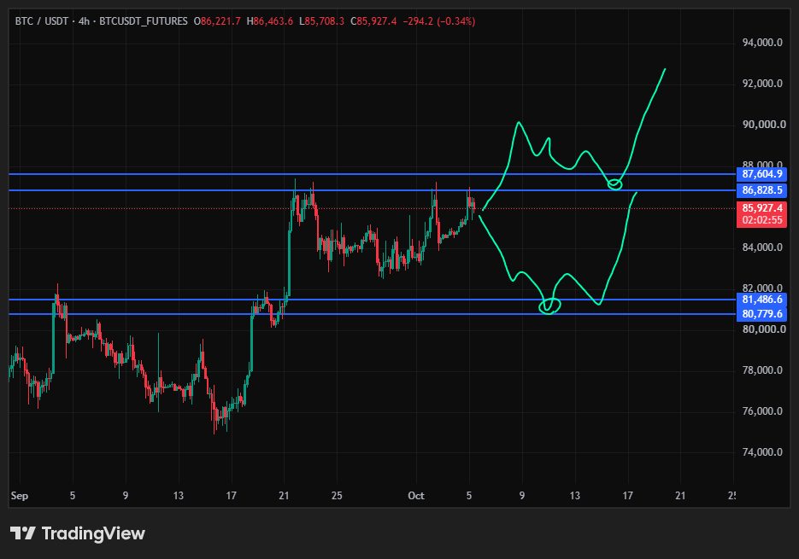
Task: Click the high value H86,463.6
Action: coord(269,21)
